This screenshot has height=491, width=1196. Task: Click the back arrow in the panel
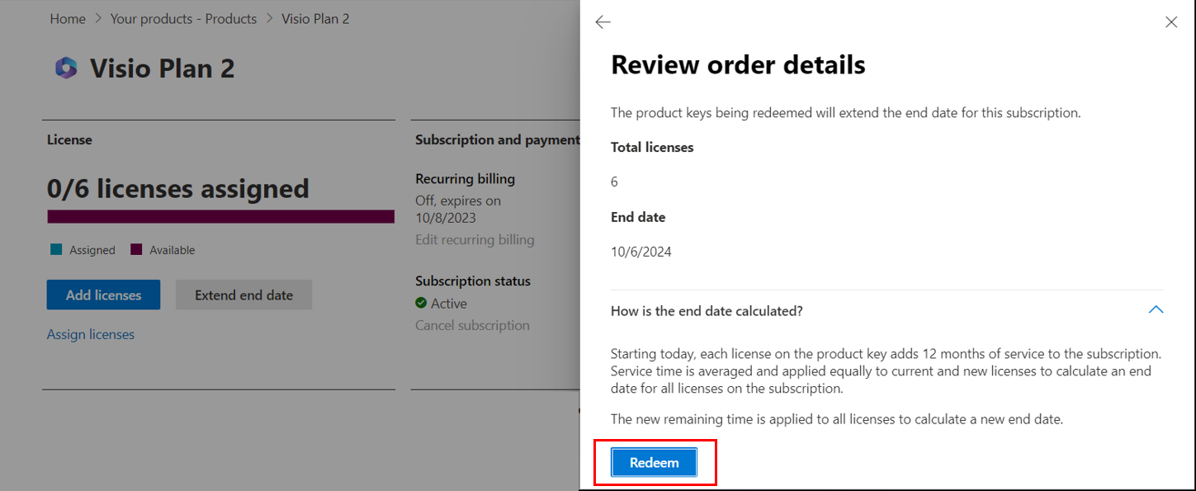click(x=603, y=22)
